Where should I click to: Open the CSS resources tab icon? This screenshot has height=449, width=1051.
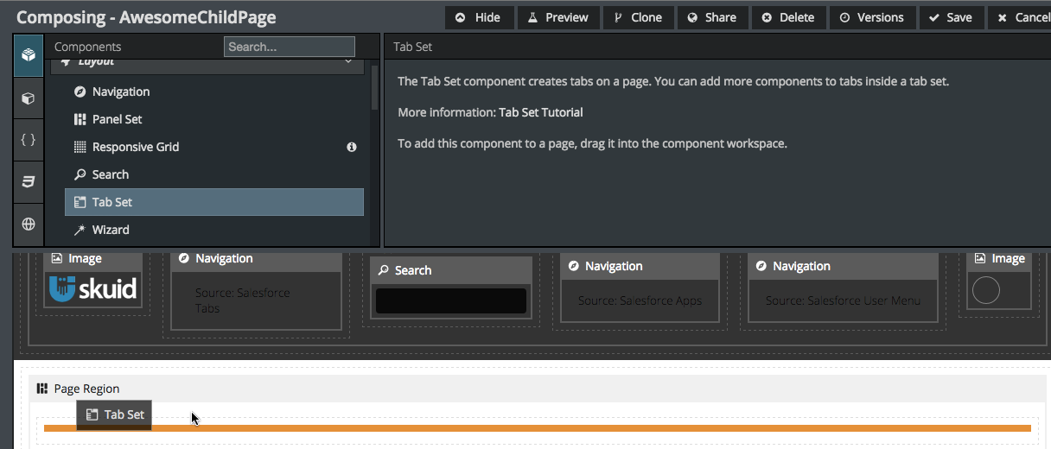point(29,181)
